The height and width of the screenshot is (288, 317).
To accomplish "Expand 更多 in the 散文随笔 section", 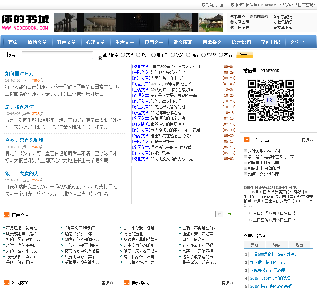I will pyautogui.click(x=107, y=283).
